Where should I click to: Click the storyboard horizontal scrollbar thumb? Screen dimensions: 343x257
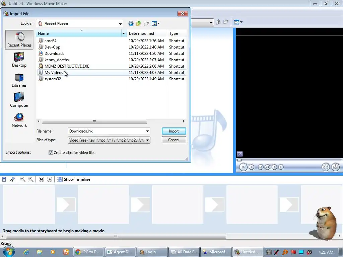pos(116,236)
